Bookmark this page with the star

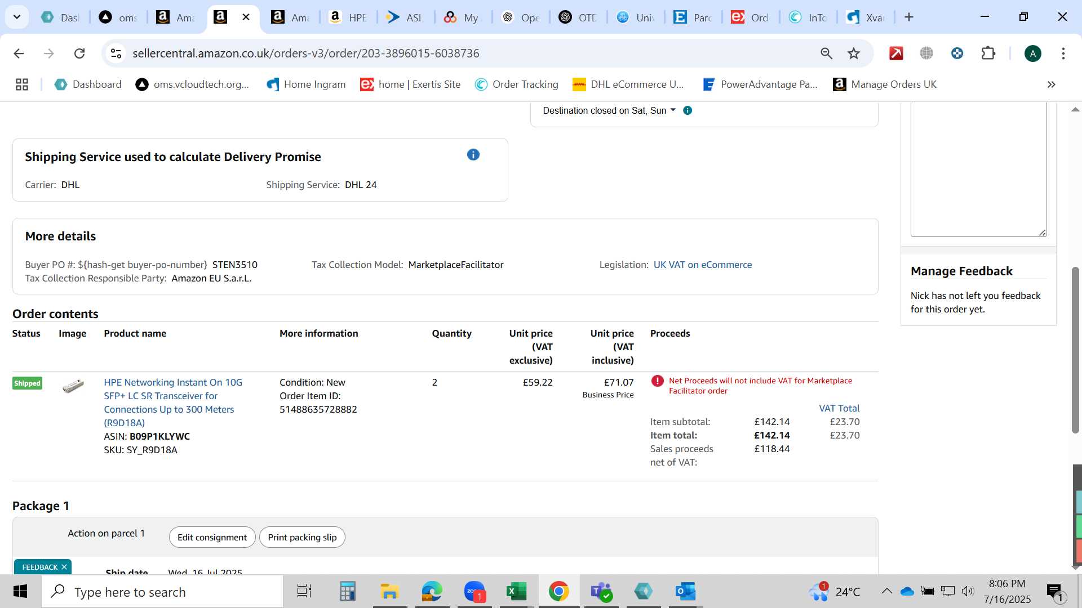coord(854,53)
